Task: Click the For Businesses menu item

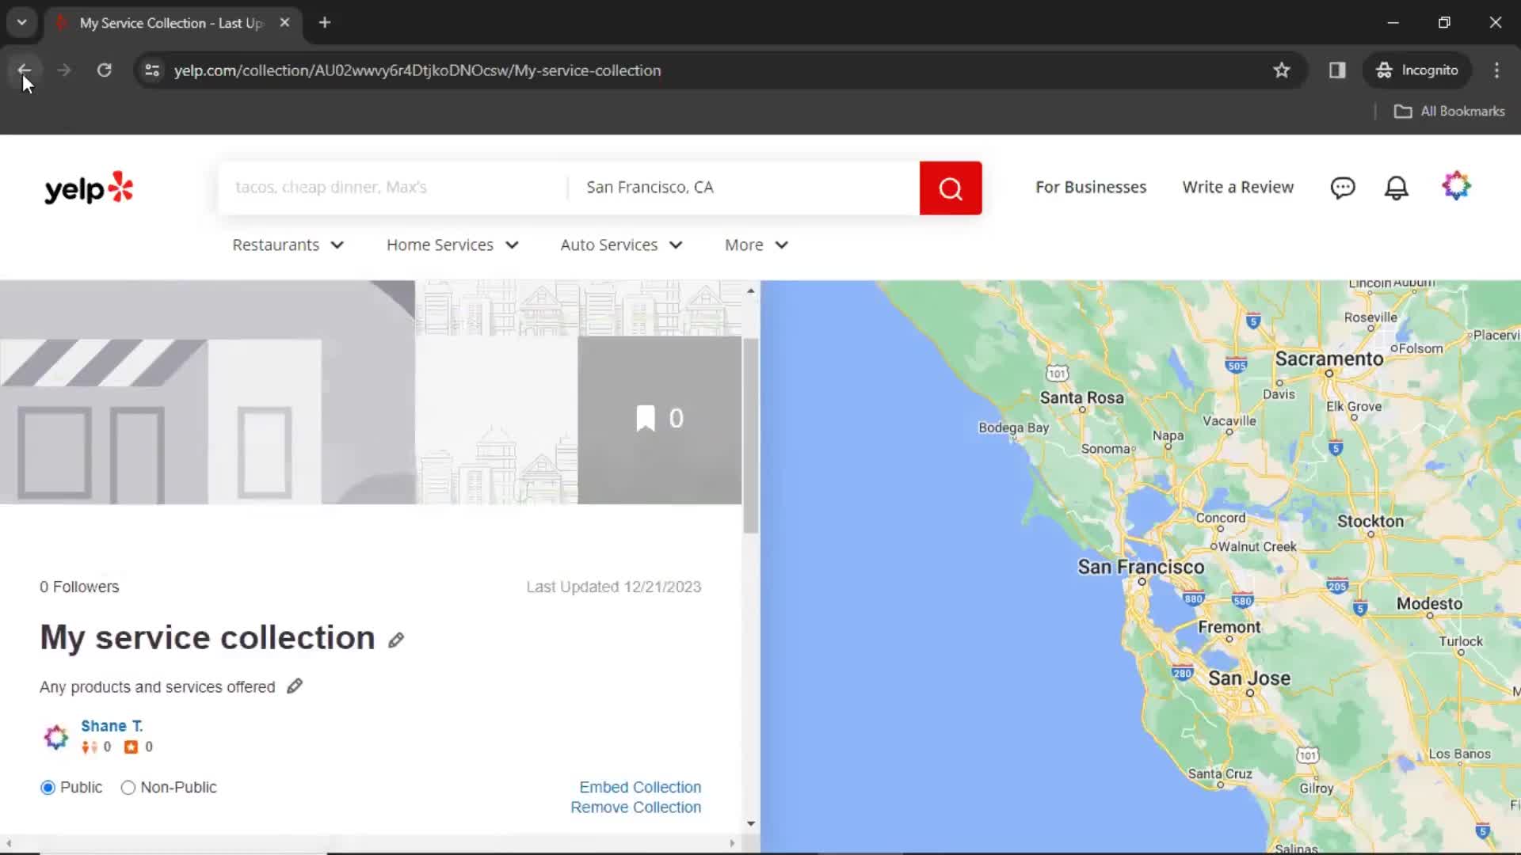Action: 1091,187
